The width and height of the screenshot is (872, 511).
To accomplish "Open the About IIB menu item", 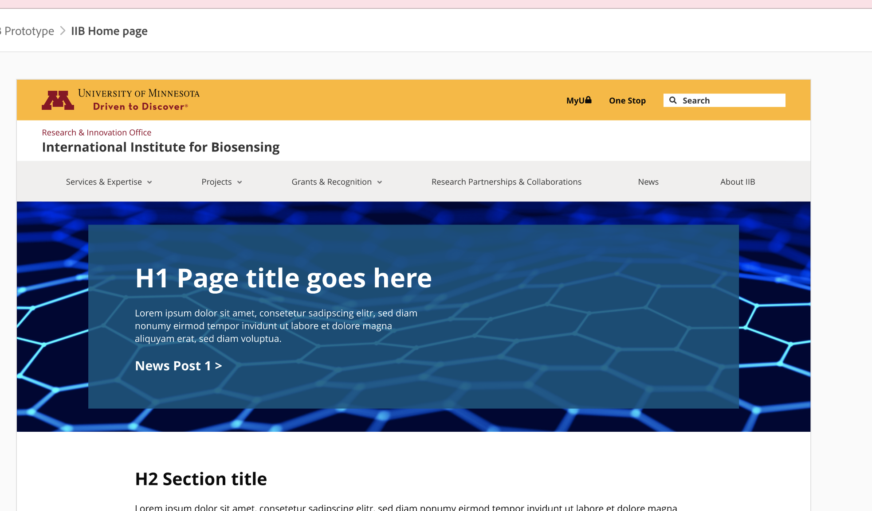I will coord(737,182).
